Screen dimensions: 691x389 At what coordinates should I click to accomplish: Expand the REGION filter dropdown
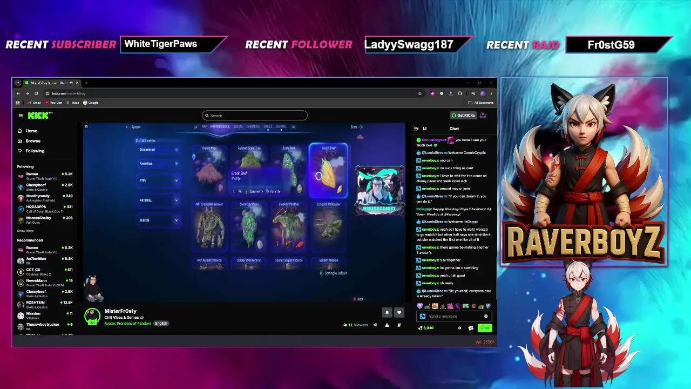point(159,220)
